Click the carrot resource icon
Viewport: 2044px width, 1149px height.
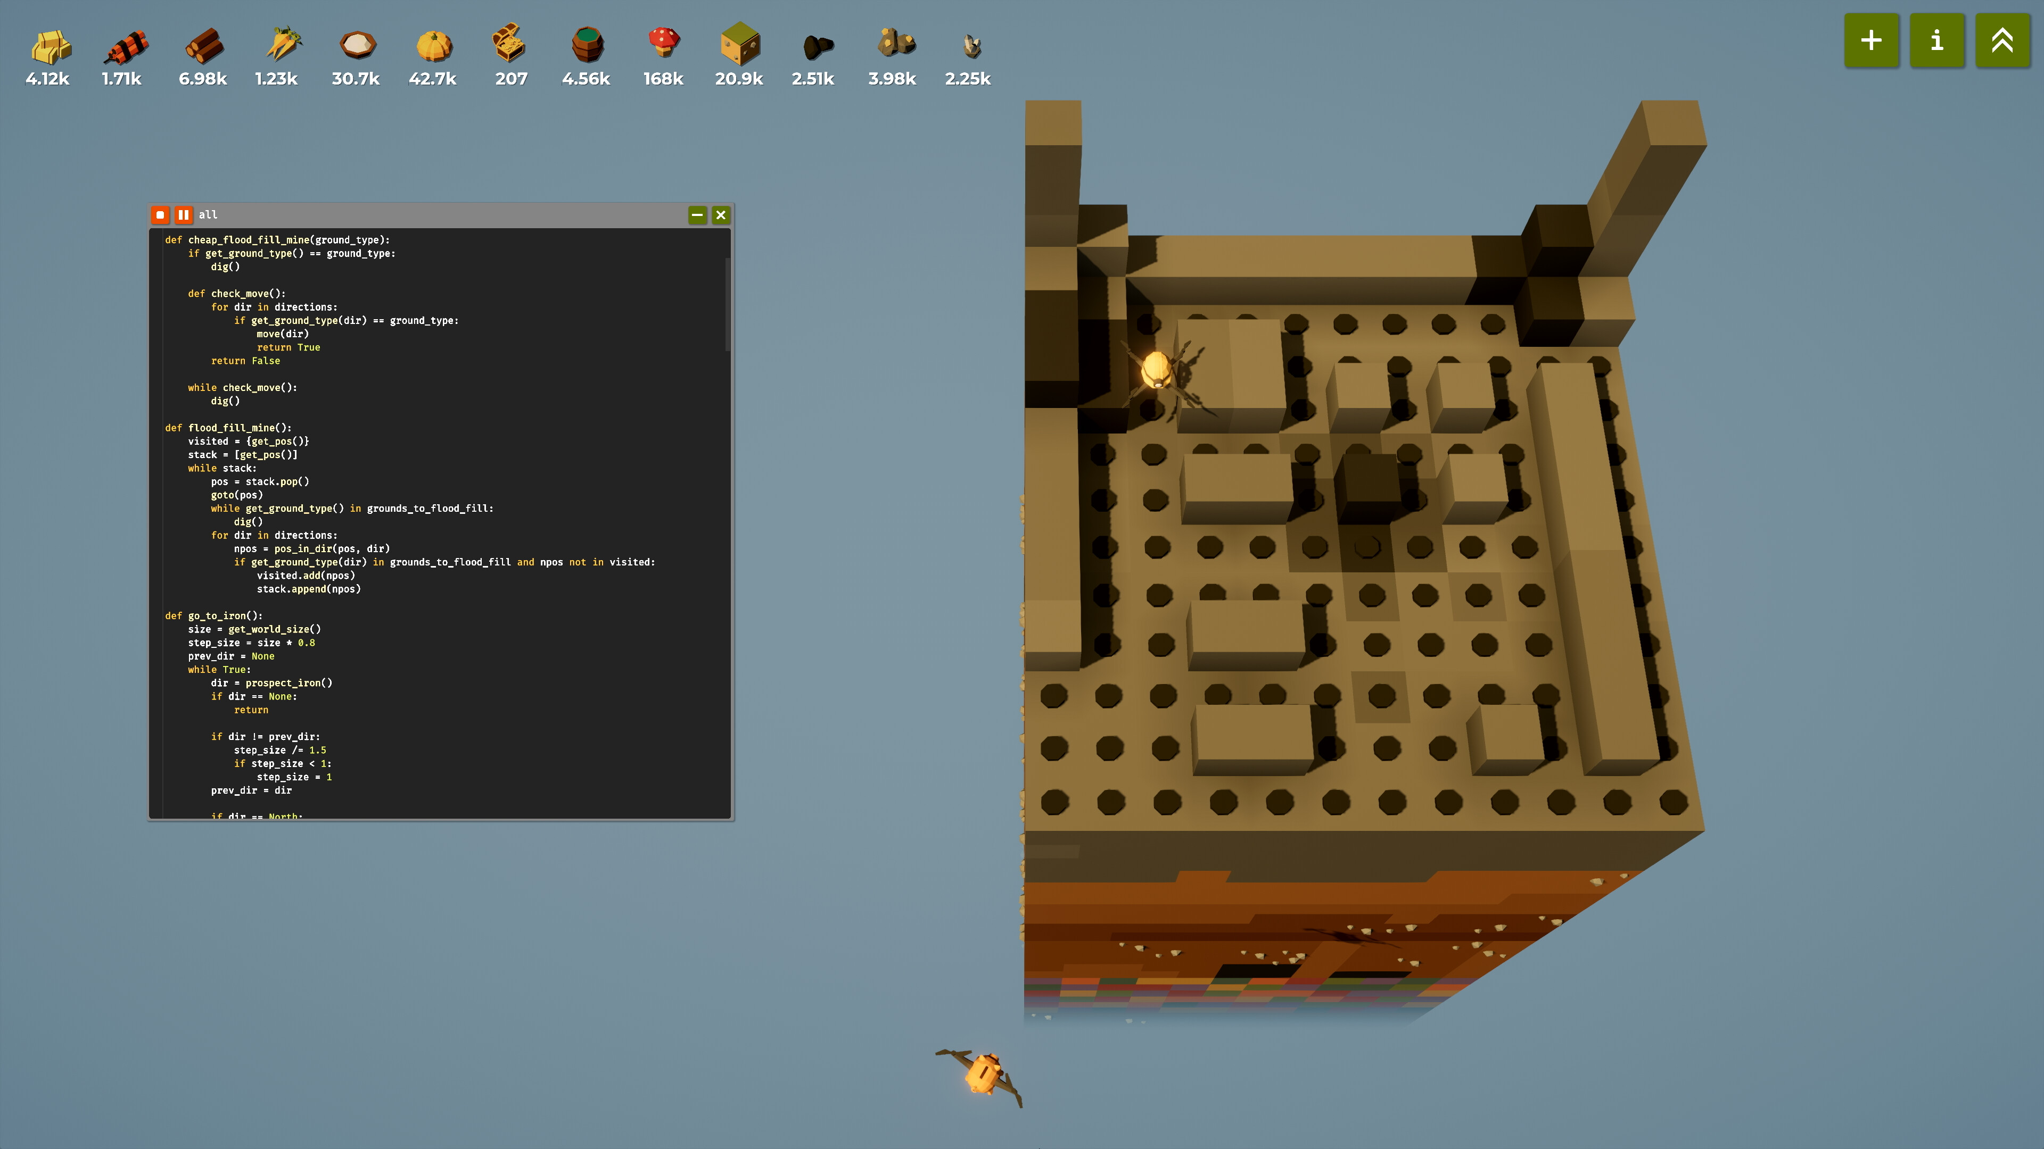tap(283, 44)
